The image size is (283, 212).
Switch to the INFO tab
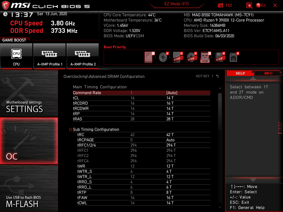268,73
